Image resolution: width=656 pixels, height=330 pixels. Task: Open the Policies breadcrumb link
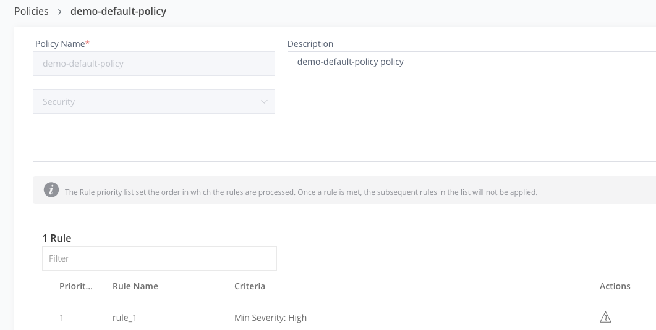(x=32, y=11)
